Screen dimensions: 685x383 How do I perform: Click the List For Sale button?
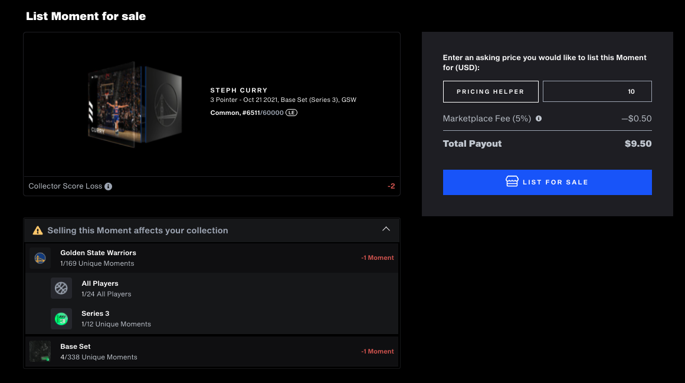[548, 182]
